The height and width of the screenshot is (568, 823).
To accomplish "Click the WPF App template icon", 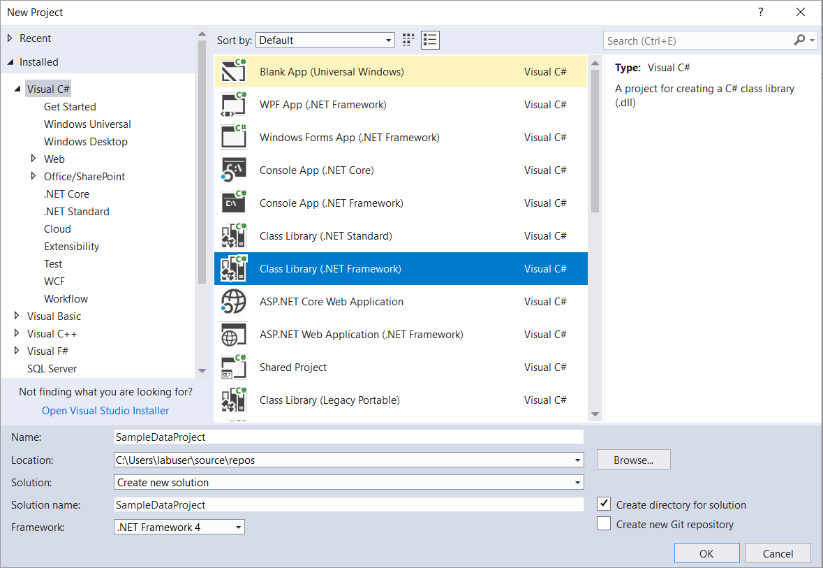I will coord(234,105).
